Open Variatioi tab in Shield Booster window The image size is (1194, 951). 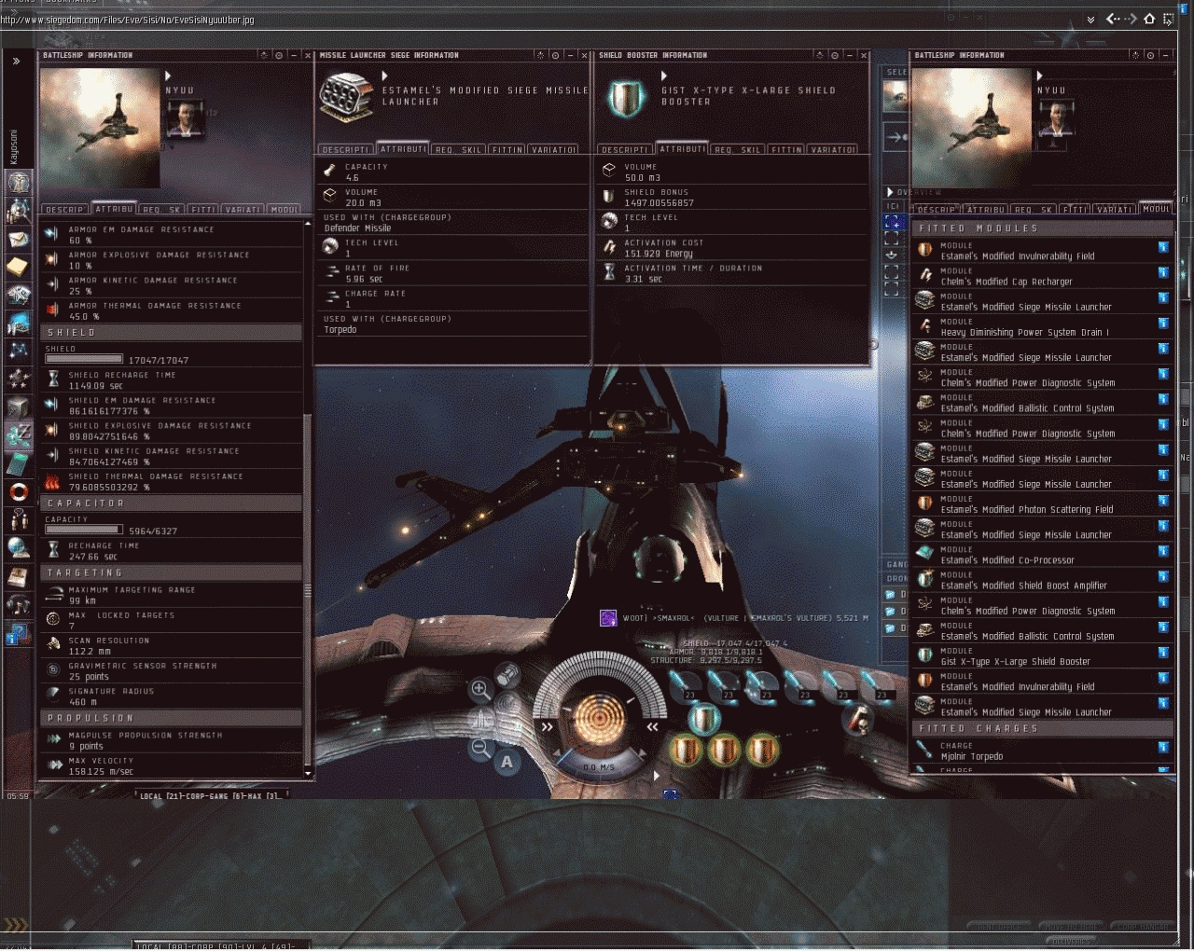click(x=834, y=149)
